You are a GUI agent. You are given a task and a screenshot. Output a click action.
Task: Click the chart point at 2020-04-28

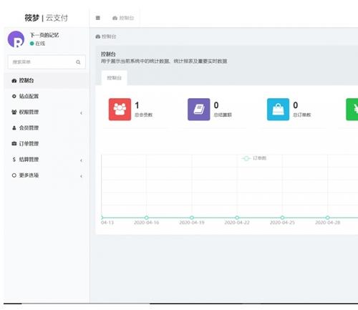point(328,218)
